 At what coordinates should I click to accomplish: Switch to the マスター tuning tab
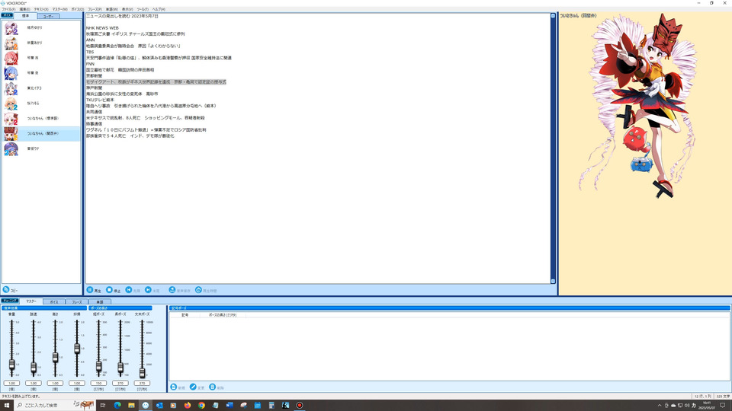pyautogui.click(x=30, y=301)
